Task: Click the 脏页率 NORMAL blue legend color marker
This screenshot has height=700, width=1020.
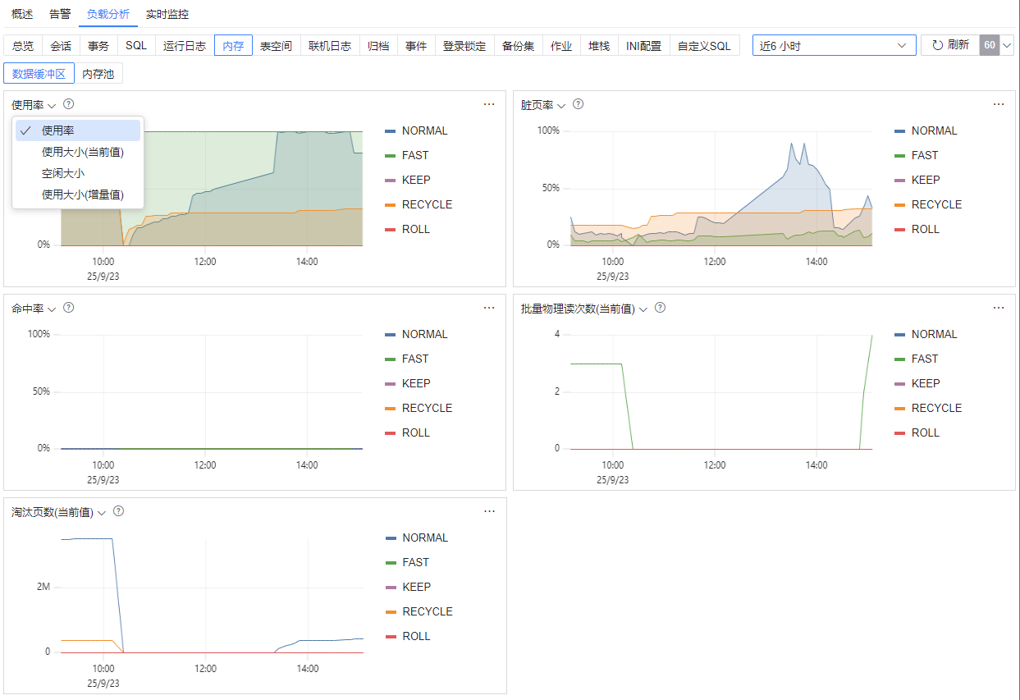Action: coord(899,131)
